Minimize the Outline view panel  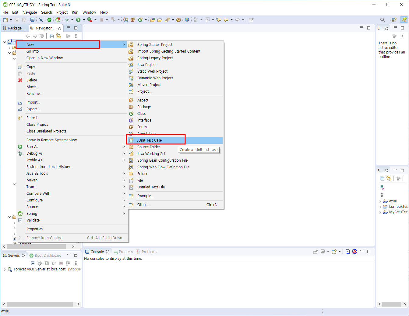[x=395, y=28]
